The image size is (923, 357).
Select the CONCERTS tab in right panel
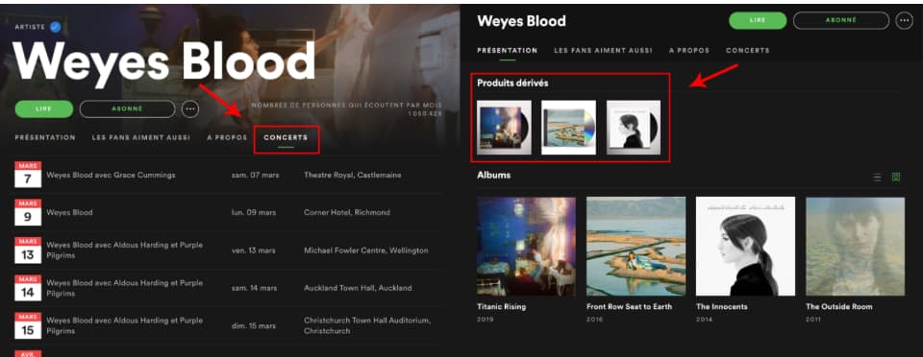click(748, 51)
